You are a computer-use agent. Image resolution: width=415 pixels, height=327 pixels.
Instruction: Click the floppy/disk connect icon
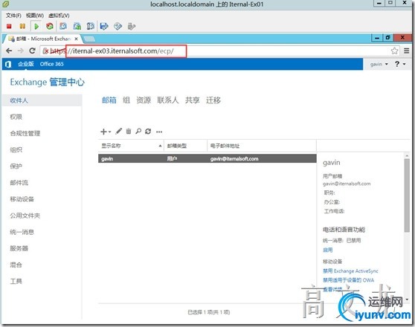(x=104, y=26)
